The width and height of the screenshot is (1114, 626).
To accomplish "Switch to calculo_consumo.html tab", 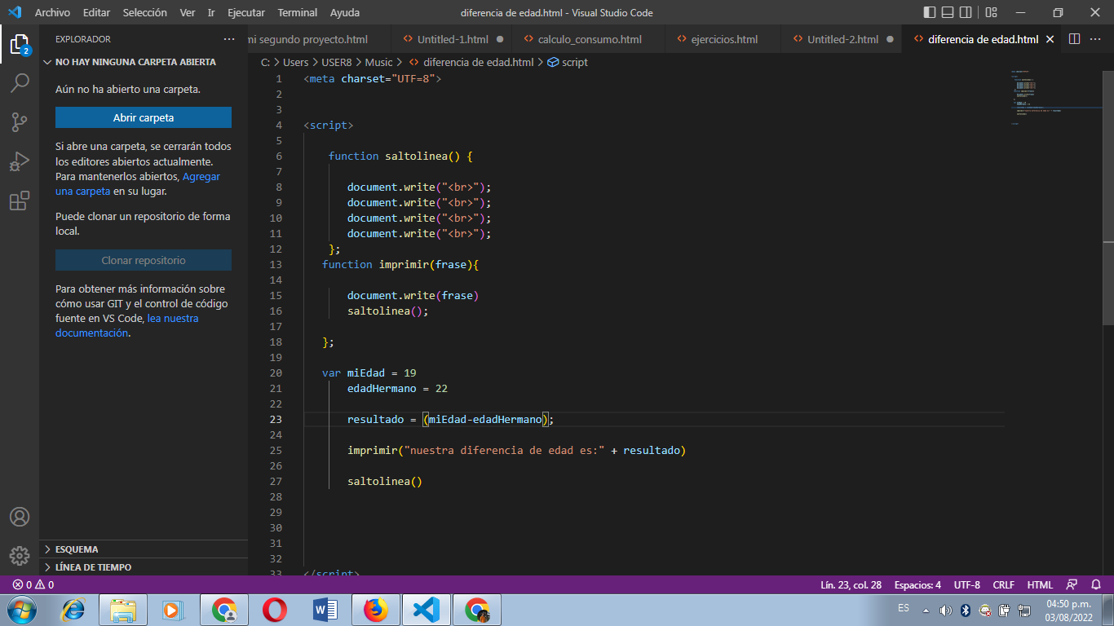I will click(x=590, y=39).
